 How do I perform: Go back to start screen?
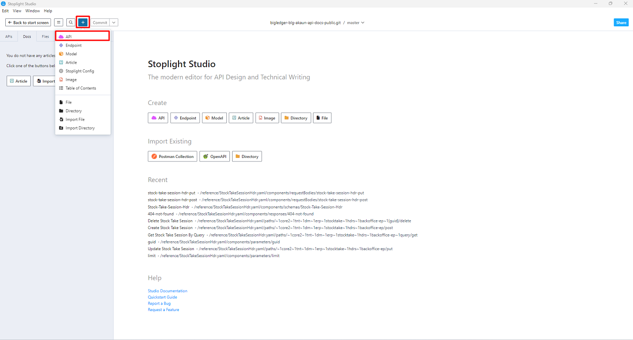pos(28,22)
